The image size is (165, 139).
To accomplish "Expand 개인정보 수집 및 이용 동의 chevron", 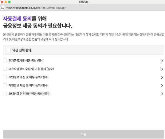I will coord(162,77).
